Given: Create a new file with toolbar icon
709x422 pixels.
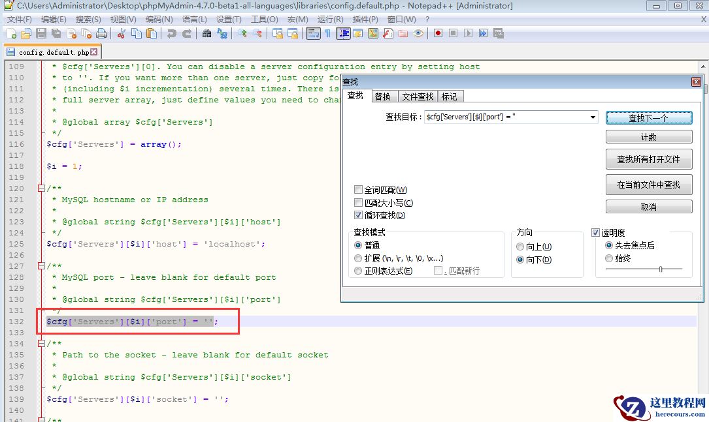Looking at the screenshot, I should point(11,33).
